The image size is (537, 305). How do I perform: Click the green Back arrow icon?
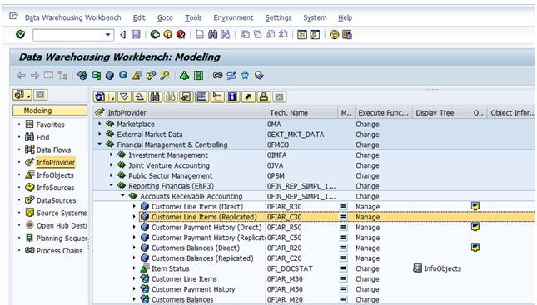(x=155, y=35)
